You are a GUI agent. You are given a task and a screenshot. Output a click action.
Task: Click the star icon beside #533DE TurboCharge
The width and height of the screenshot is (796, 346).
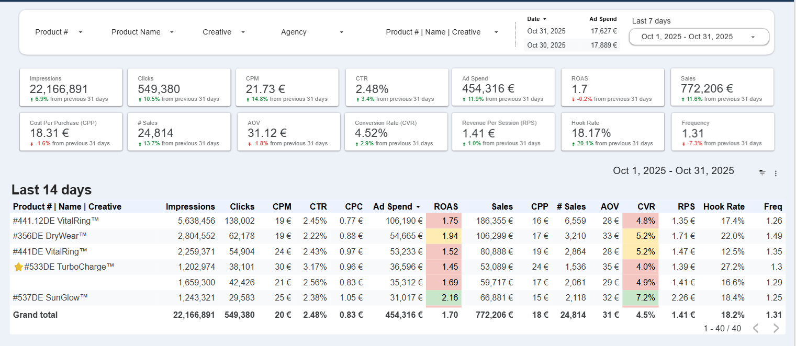pos(18,267)
